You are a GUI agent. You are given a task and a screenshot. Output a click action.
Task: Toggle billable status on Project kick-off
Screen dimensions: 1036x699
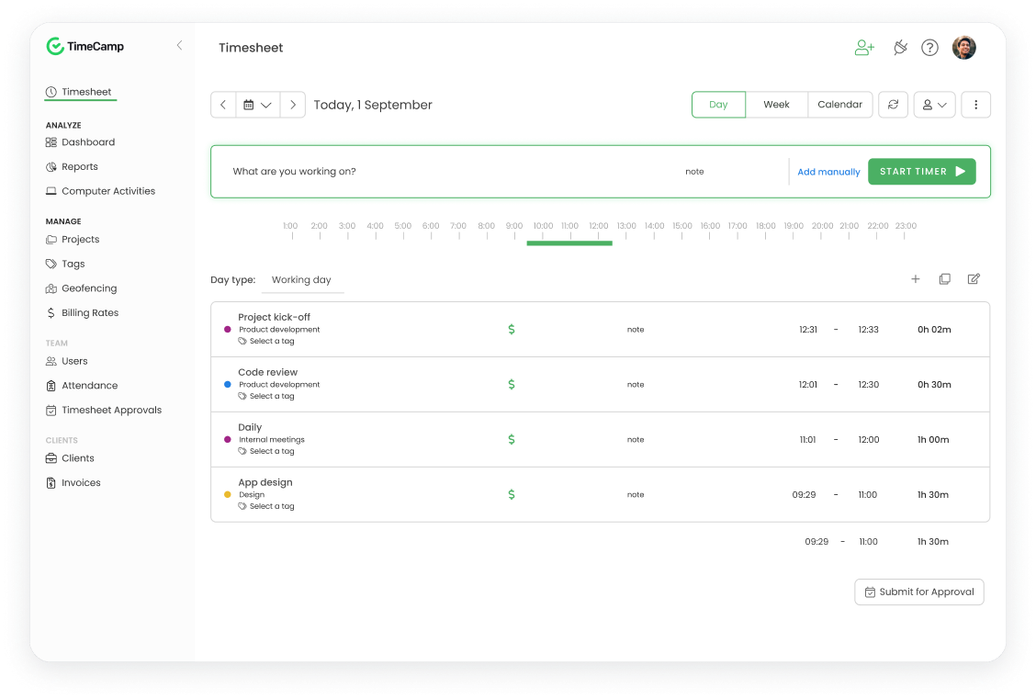click(512, 329)
